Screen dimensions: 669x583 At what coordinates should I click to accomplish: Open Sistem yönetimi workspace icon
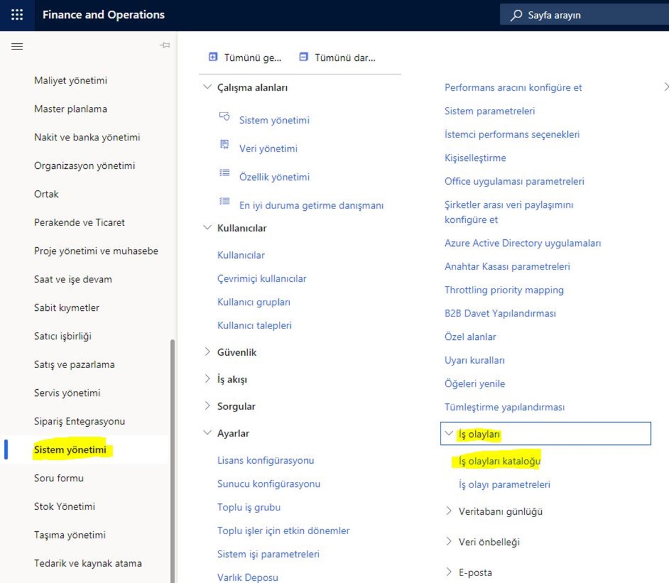pos(224,117)
